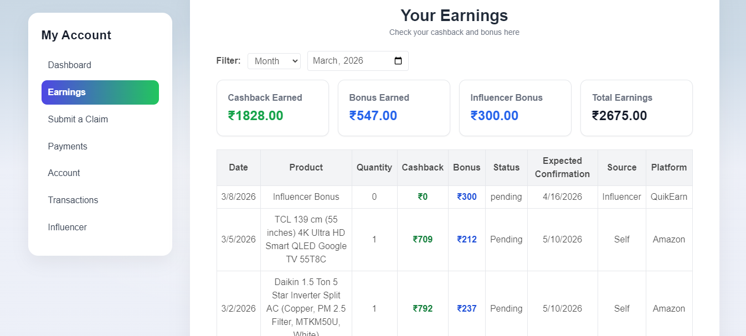Select the Influencer Bonus card
This screenshot has width=746, height=336.
(x=515, y=107)
